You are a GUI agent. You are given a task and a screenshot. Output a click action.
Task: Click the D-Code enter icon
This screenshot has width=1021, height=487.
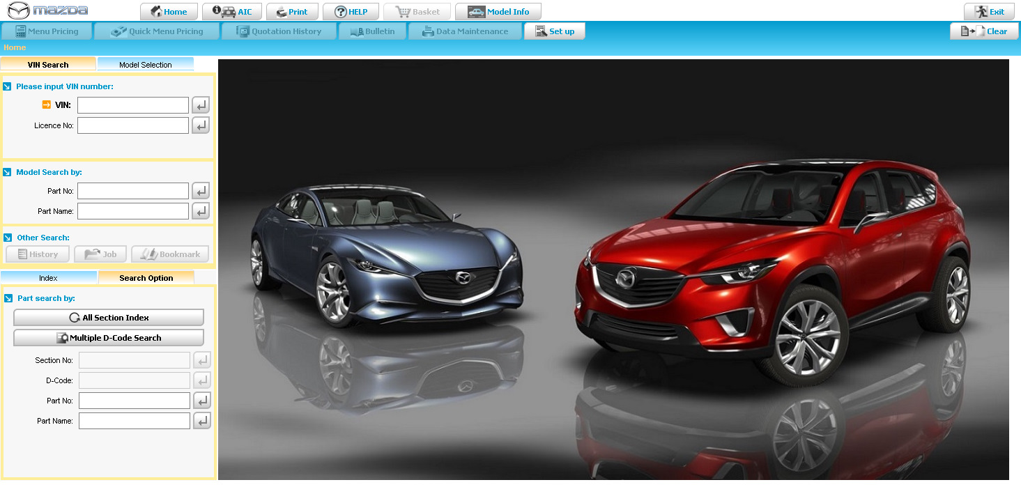click(x=202, y=380)
